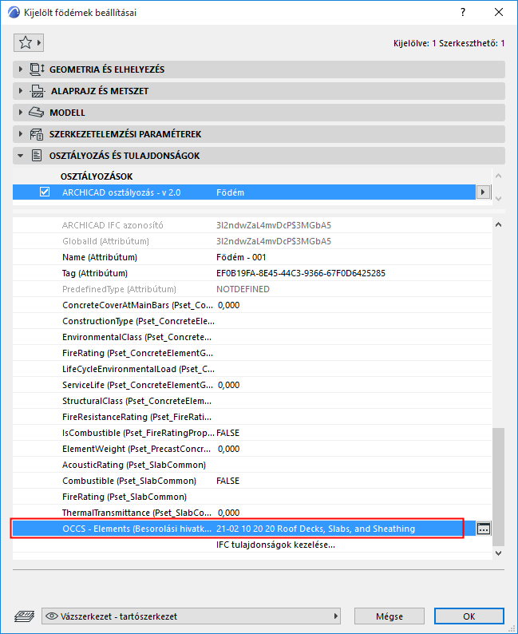Select the EnvironmentalClass property row
This screenshot has height=634, width=518.
[x=252, y=337]
